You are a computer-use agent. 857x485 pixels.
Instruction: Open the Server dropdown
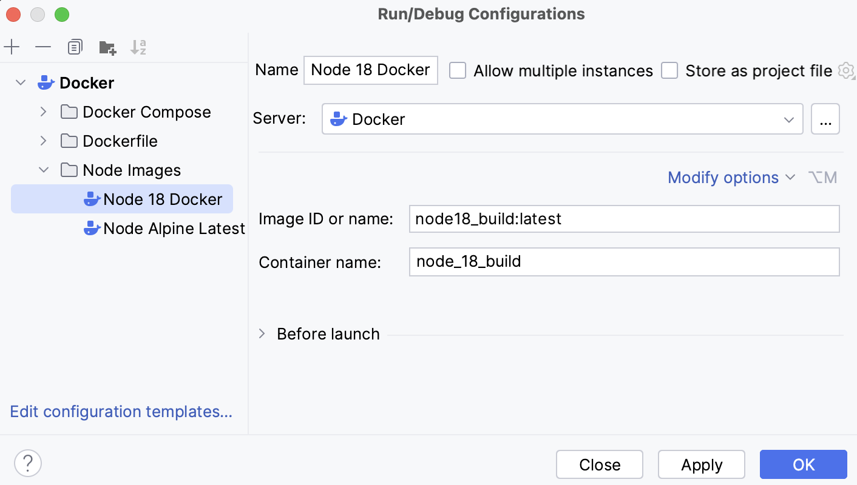pos(790,119)
